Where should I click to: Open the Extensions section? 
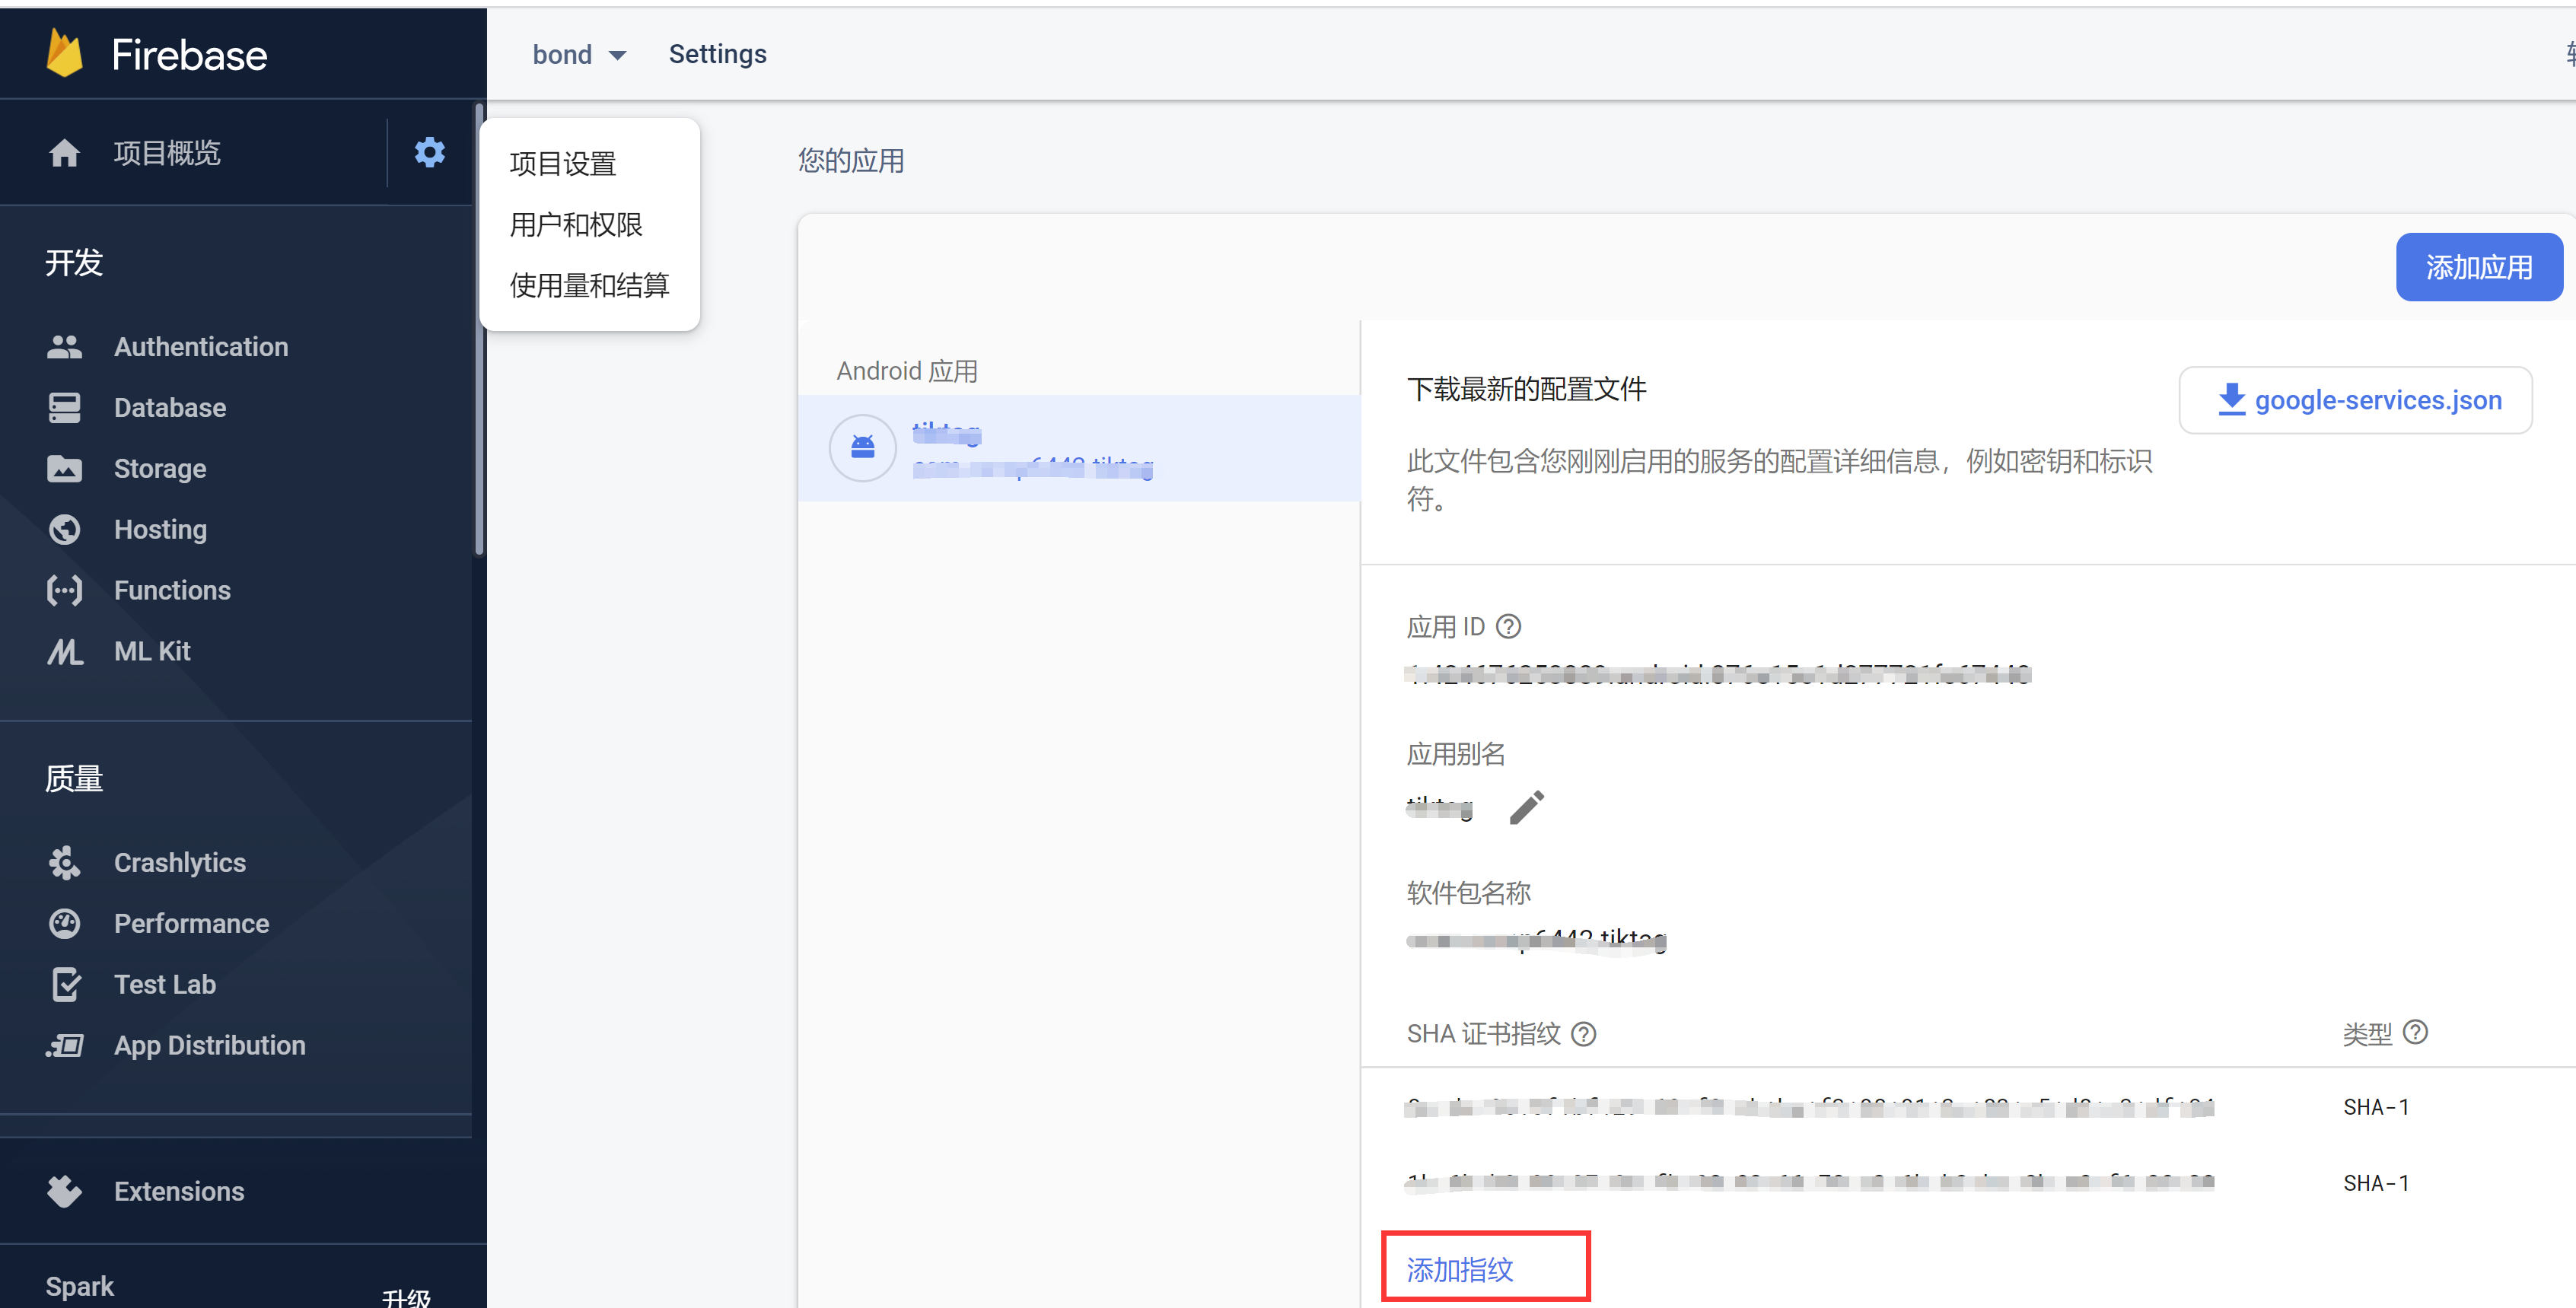click(x=178, y=1190)
